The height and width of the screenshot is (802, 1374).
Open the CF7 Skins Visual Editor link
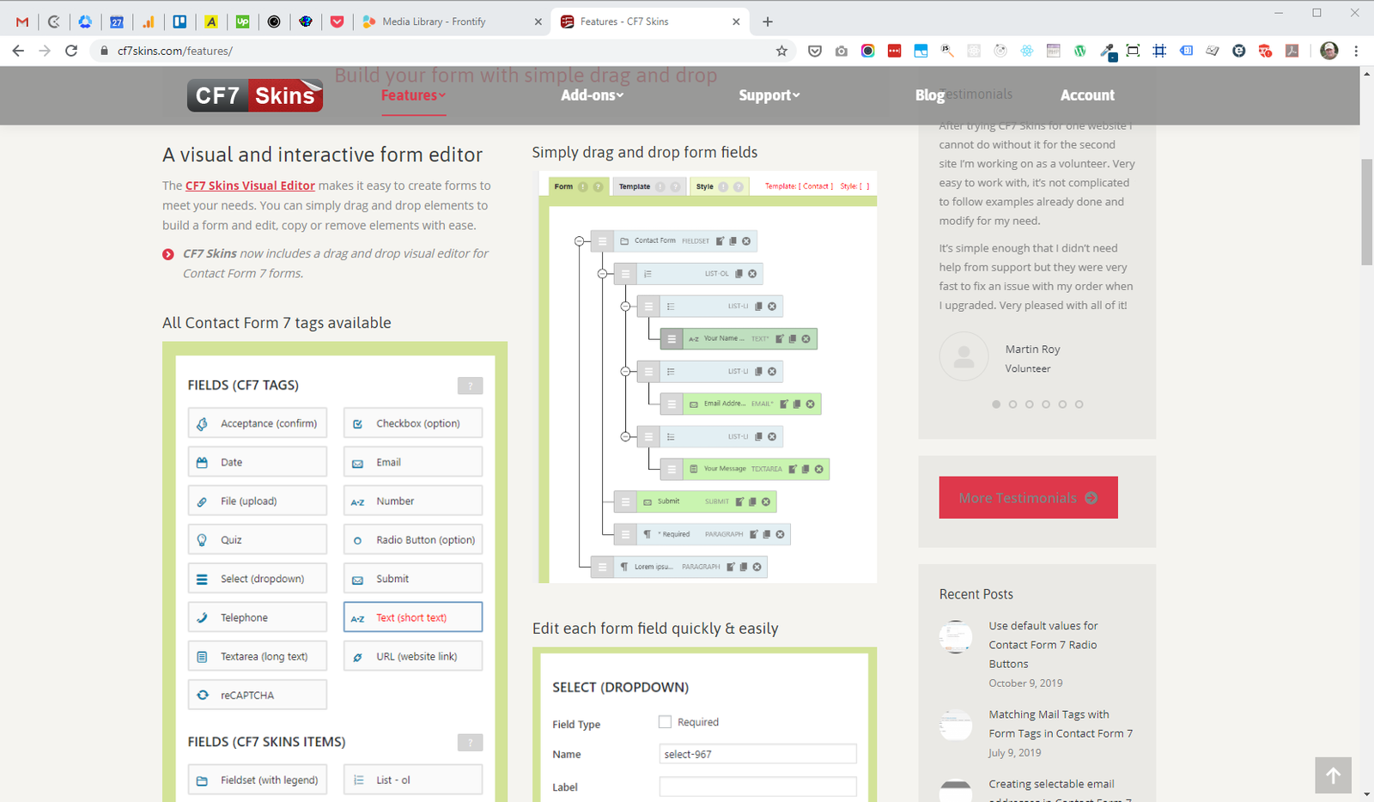pyautogui.click(x=250, y=185)
